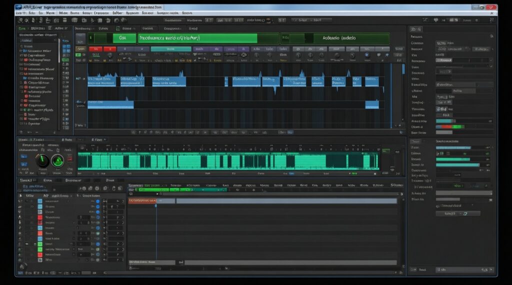Image resolution: width=512 pixels, height=285 pixels.
Task: Adjust the black rotary knob with green pointer
Action: click(42, 161)
